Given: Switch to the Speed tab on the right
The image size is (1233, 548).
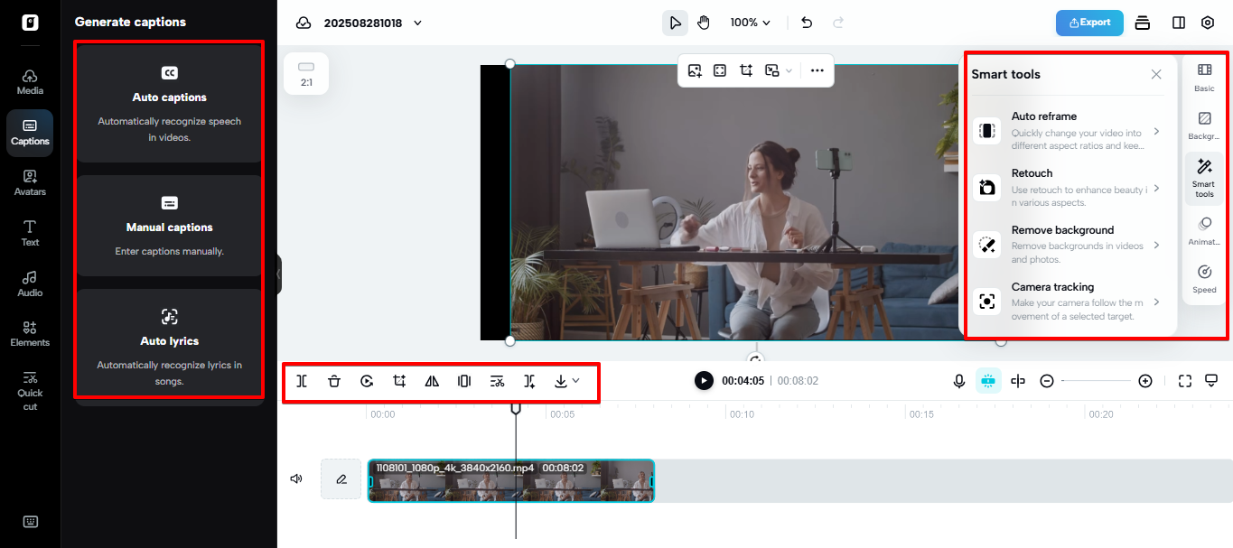Looking at the screenshot, I should [x=1203, y=280].
